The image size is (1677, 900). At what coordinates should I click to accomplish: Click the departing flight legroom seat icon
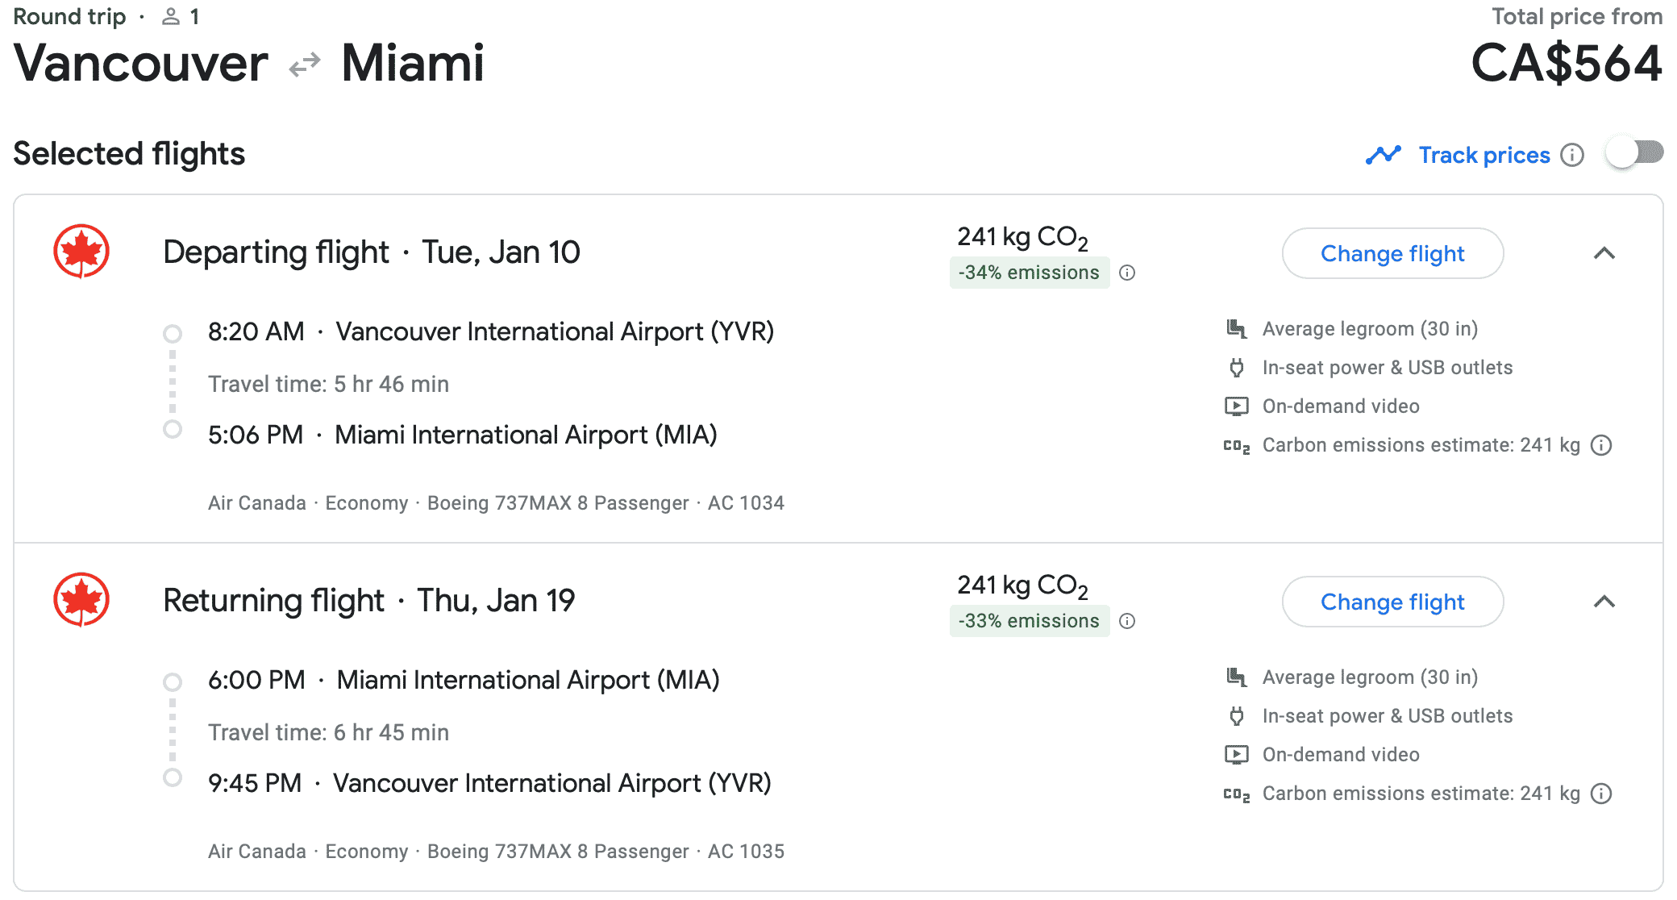click(1236, 328)
